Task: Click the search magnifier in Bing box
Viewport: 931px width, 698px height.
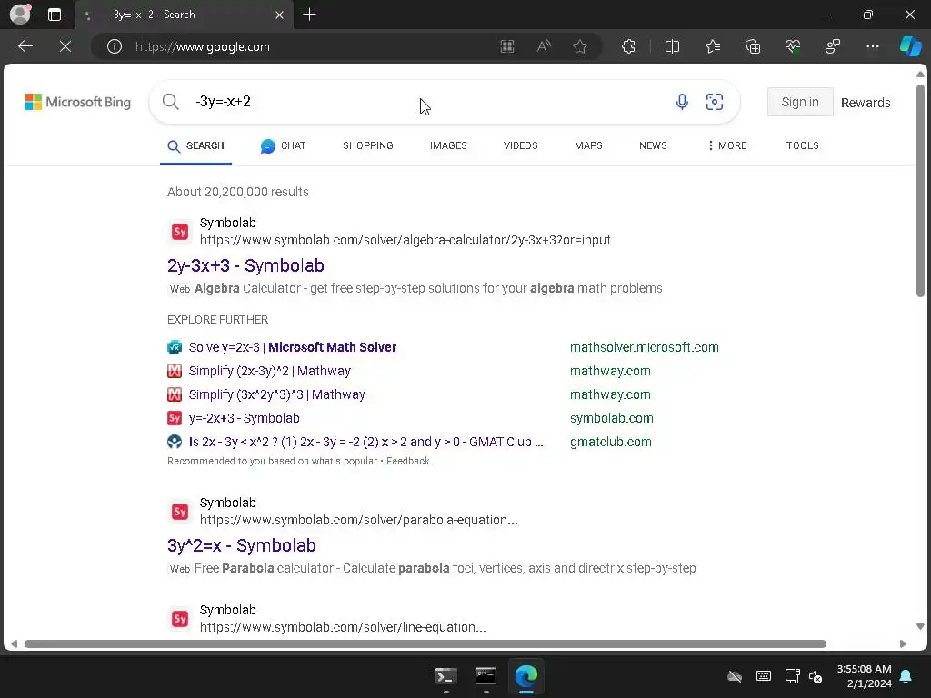Action: click(x=170, y=102)
